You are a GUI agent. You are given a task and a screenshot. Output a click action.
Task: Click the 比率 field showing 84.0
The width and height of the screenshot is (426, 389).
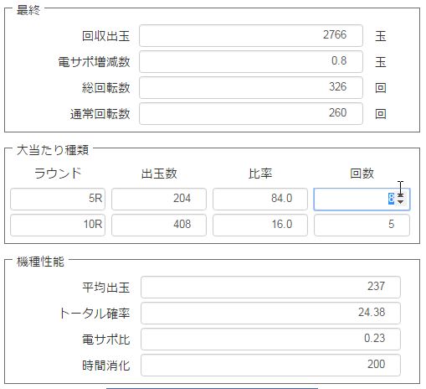[260, 199]
